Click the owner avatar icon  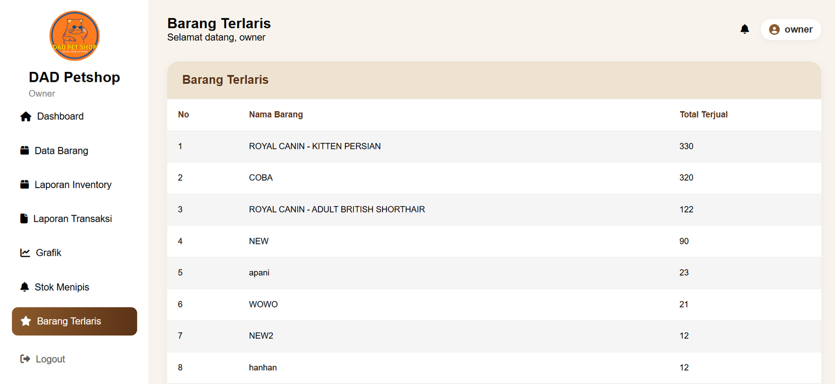[774, 30]
